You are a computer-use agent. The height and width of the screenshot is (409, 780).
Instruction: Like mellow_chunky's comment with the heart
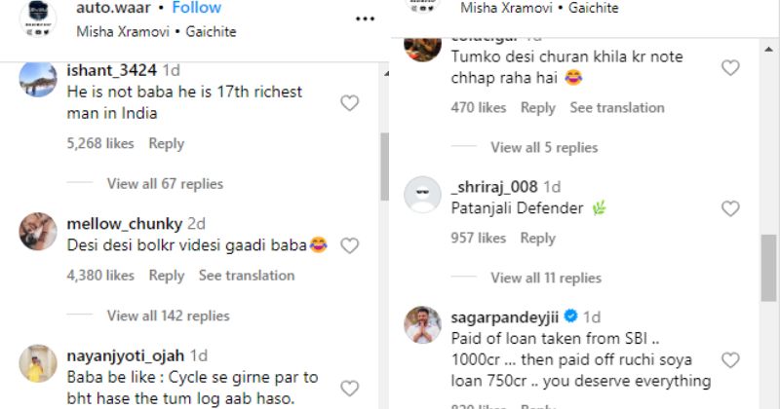tap(349, 245)
